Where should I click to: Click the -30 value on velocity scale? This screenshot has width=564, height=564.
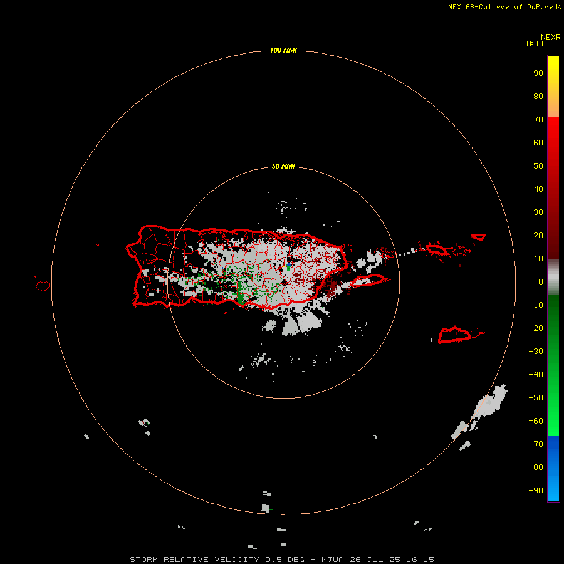tap(536, 352)
